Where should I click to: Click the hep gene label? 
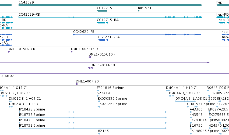tap(219, 2)
